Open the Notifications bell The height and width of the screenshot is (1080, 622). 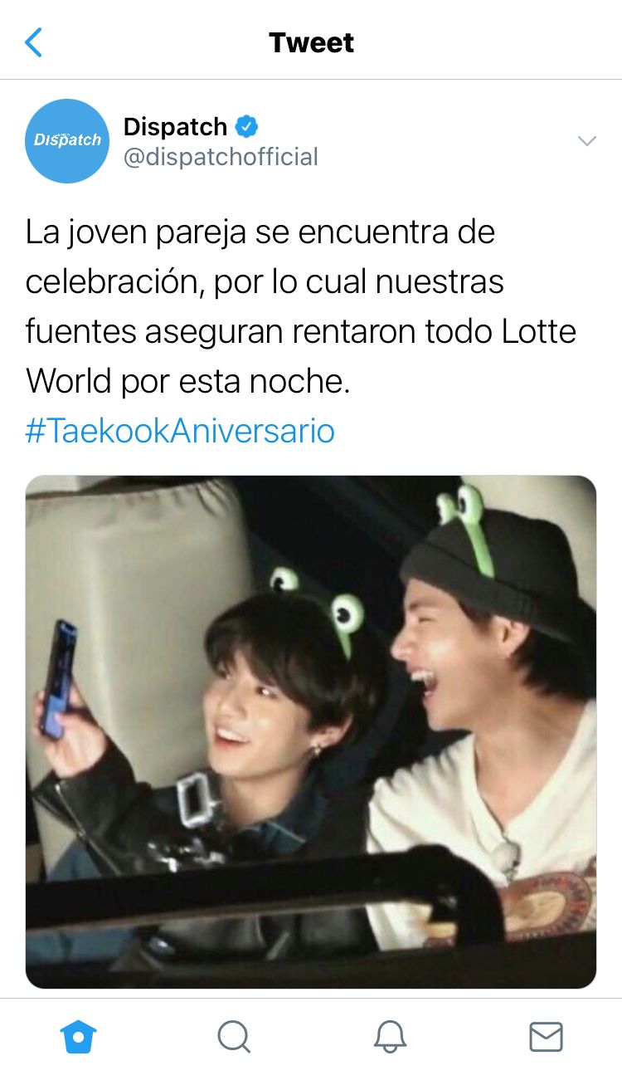point(390,1036)
